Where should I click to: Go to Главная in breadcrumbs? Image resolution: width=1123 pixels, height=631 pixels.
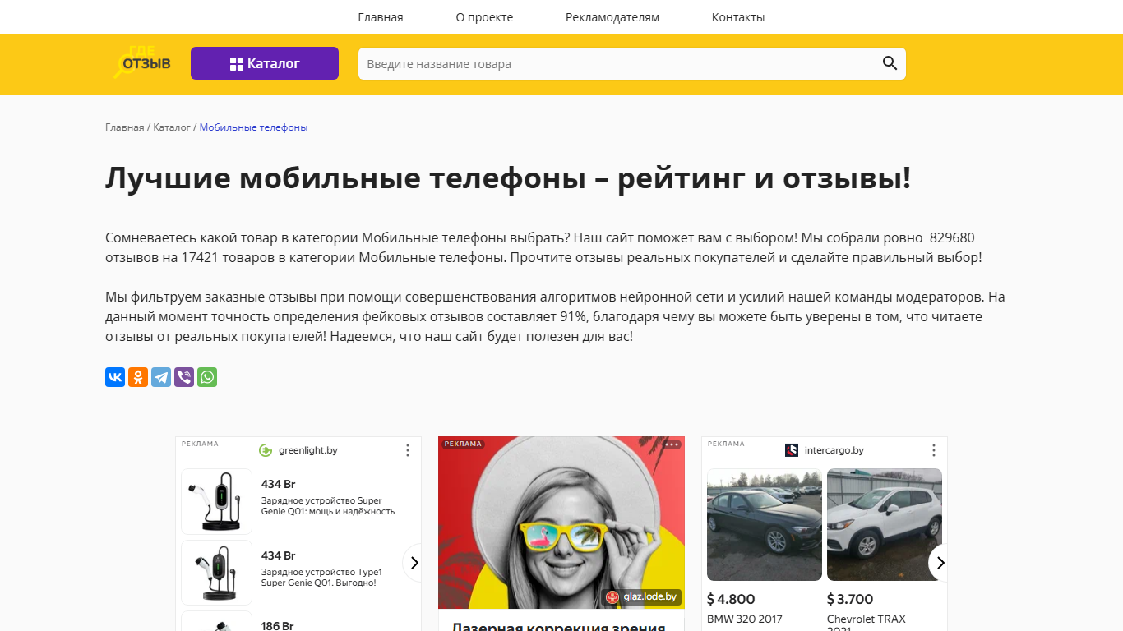click(x=125, y=127)
